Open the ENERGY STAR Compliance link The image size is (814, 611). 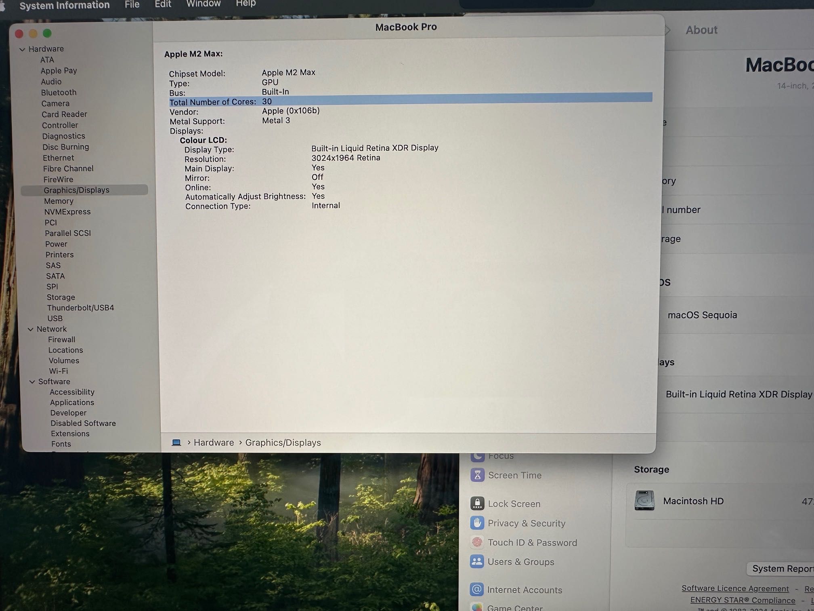click(x=743, y=600)
